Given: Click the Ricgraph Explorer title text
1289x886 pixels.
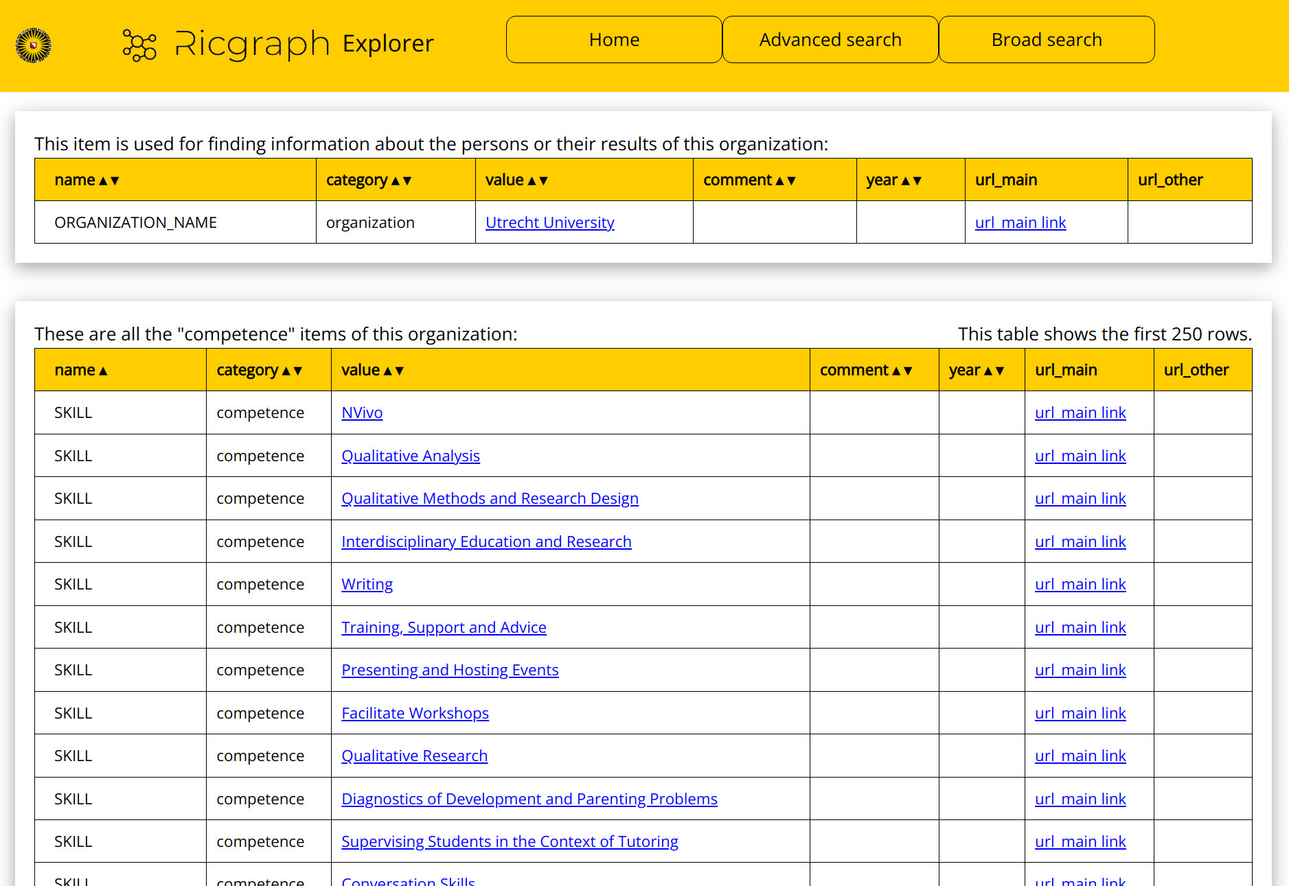Looking at the screenshot, I should click(x=305, y=44).
